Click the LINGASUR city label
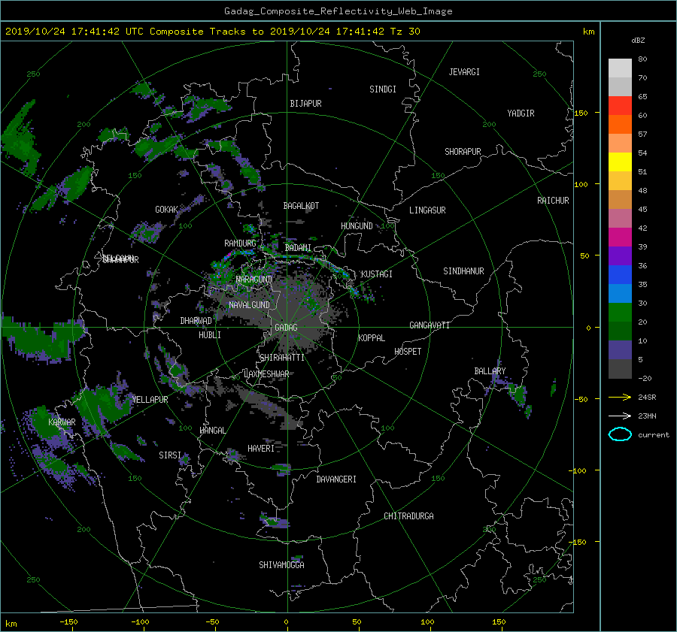 427,210
